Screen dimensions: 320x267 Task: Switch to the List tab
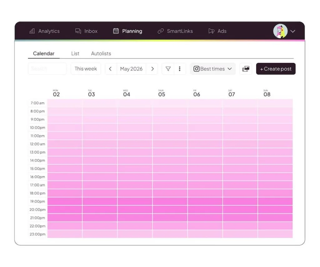[x=75, y=54]
